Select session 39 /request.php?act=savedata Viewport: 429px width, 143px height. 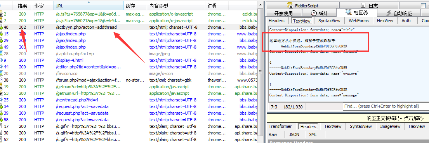pyautogui.click(x=129, y=113)
